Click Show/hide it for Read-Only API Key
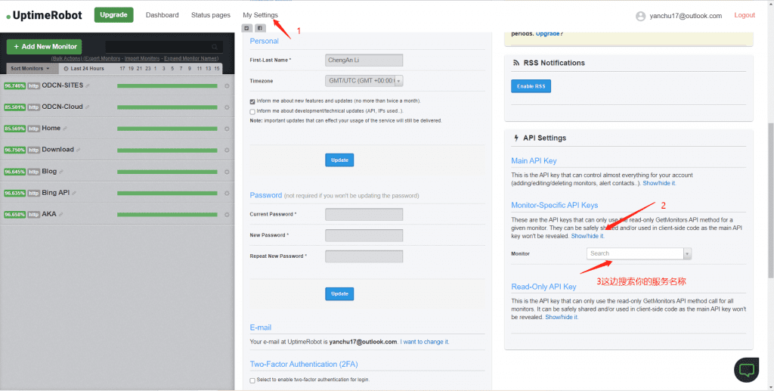This screenshot has width=774, height=391. [562, 317]
